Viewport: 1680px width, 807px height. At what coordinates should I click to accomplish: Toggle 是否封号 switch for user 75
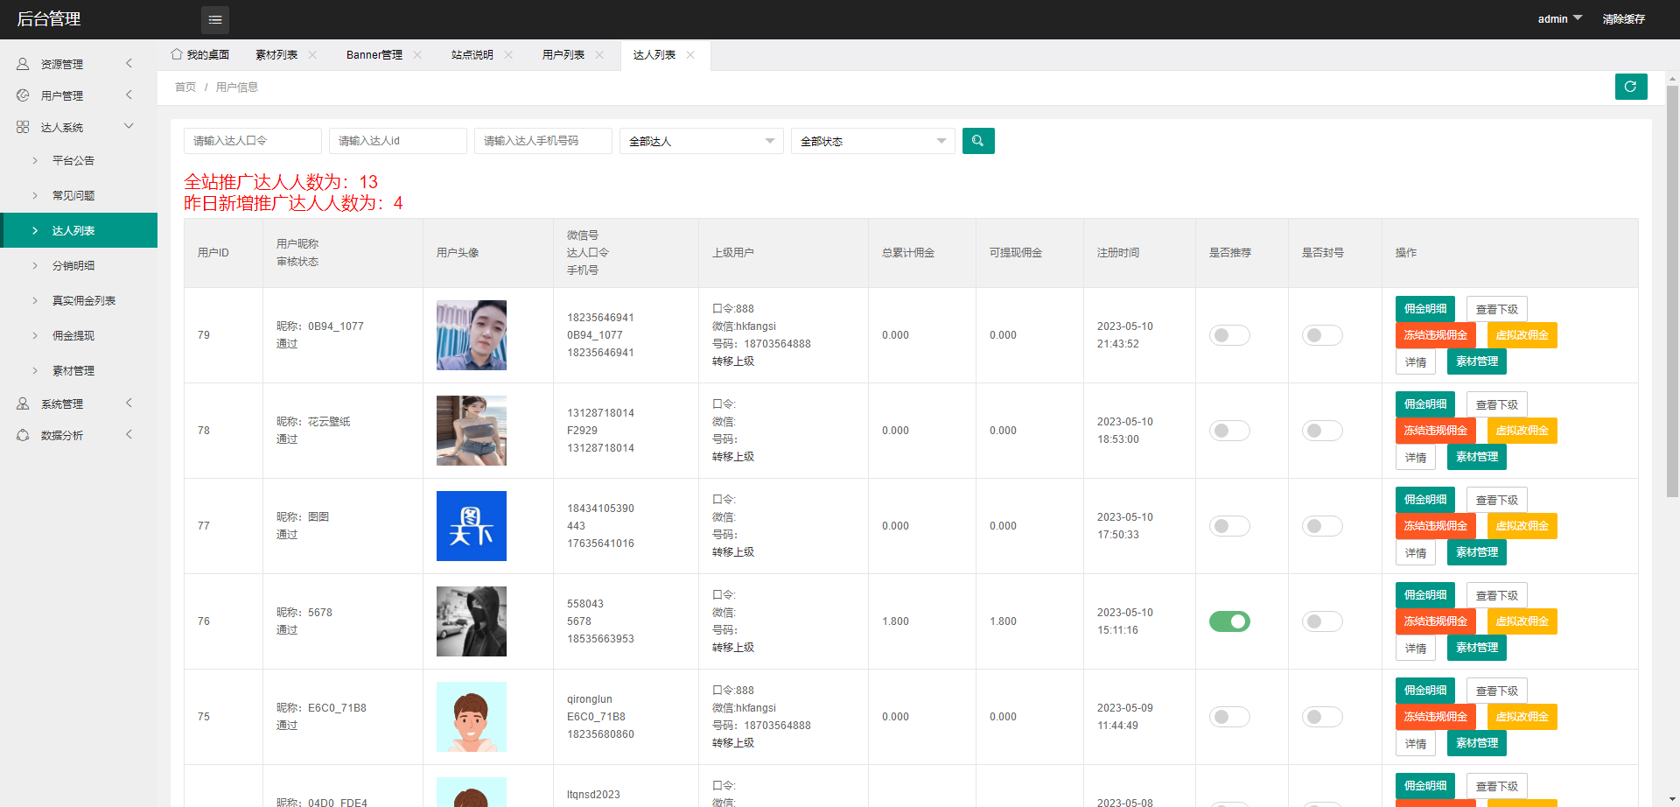click(x=1322, y=717)
